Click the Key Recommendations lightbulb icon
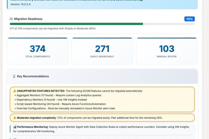The image size is (209, 139). 14,76
